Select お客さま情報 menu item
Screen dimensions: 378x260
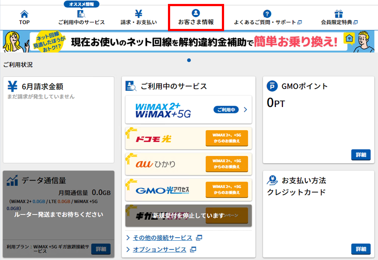(x=196, y=22)
